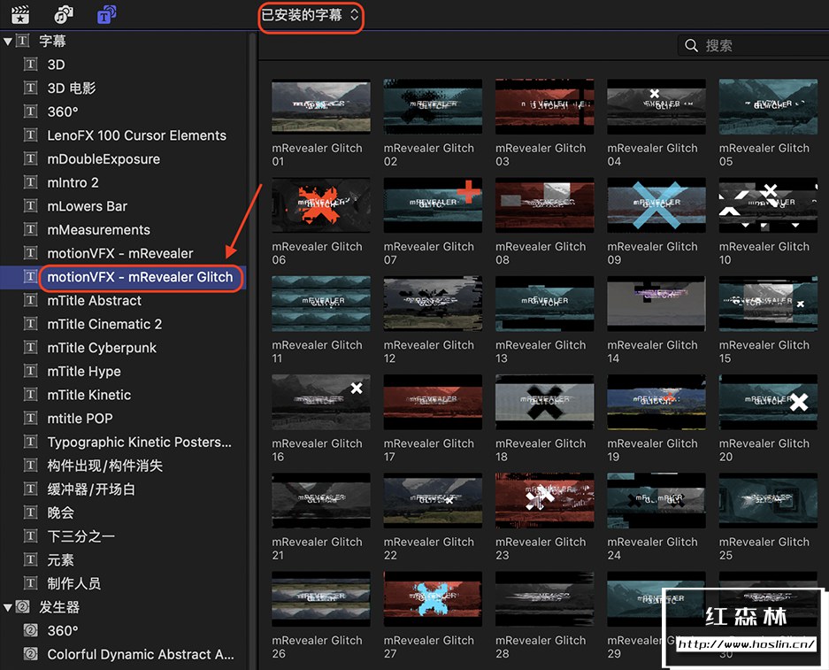Open the 已安装的字幕 filter dropdown
Screen dimensions: 829x670
(311, 15)
